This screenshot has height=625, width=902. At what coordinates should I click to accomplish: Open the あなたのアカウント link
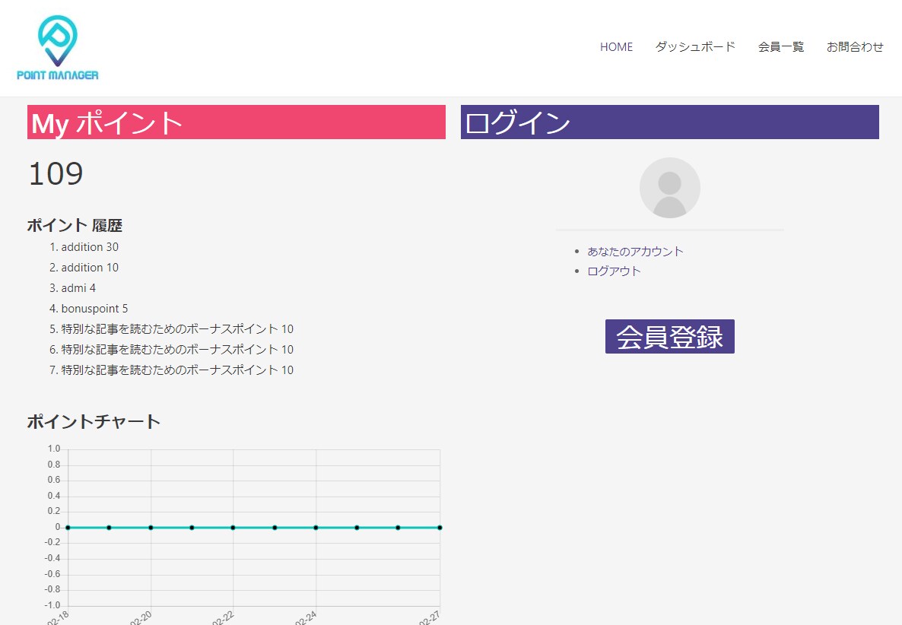pyautogui.click(x=635, y=251)
